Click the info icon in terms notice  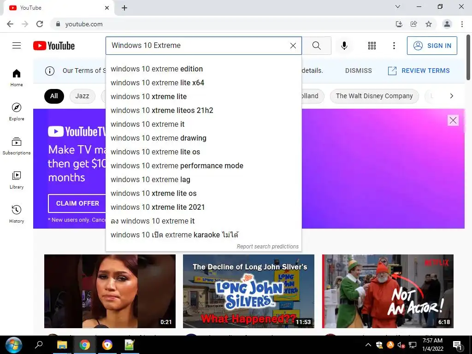tap(50, 71)
